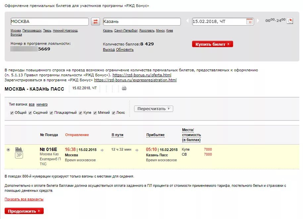Click the Продолжить button
Viewport: 303px width, 219px height.
[x=24, y=211]
